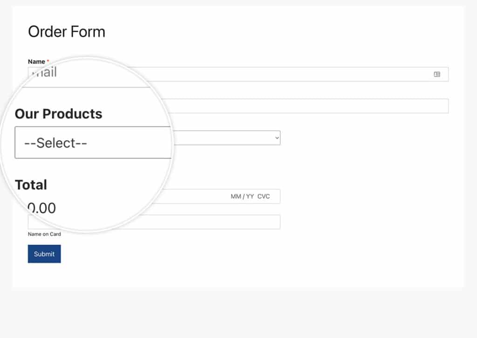Click the red required asterisk beside Name

48,61
